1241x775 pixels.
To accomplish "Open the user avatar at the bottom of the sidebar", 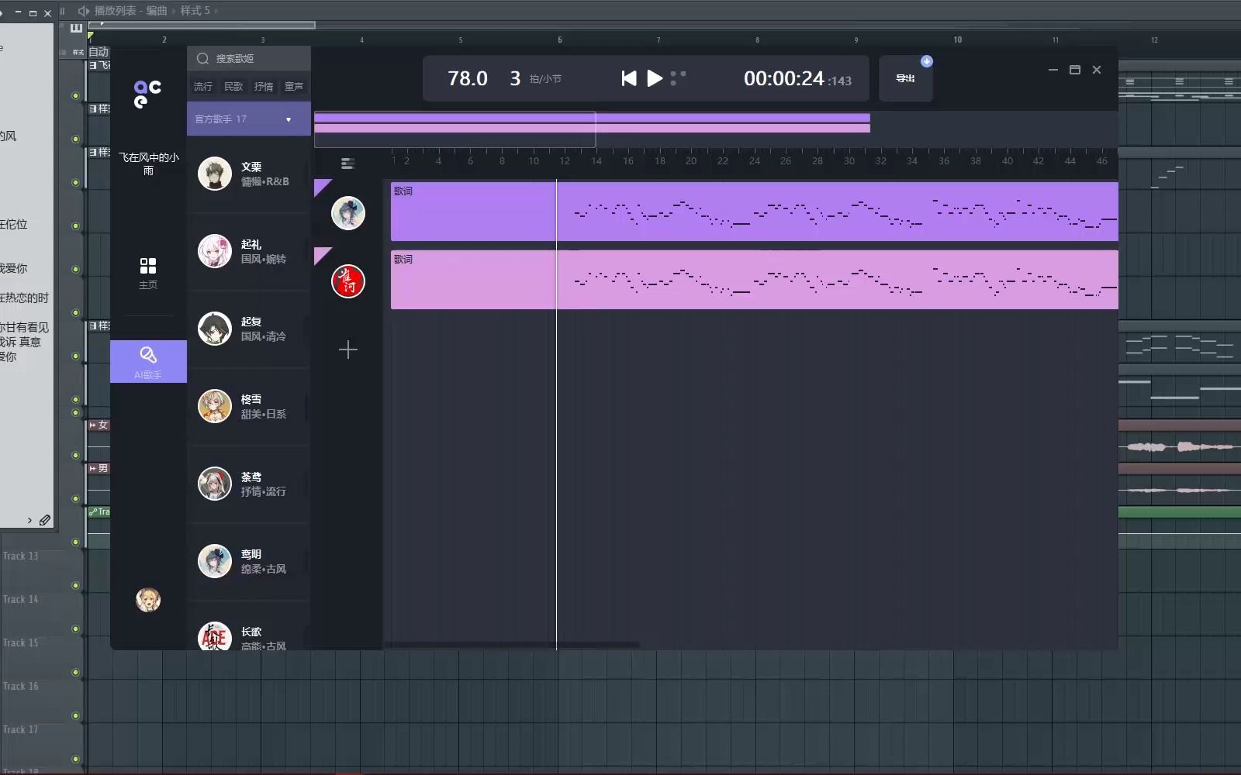I will [x=148, y=599].
